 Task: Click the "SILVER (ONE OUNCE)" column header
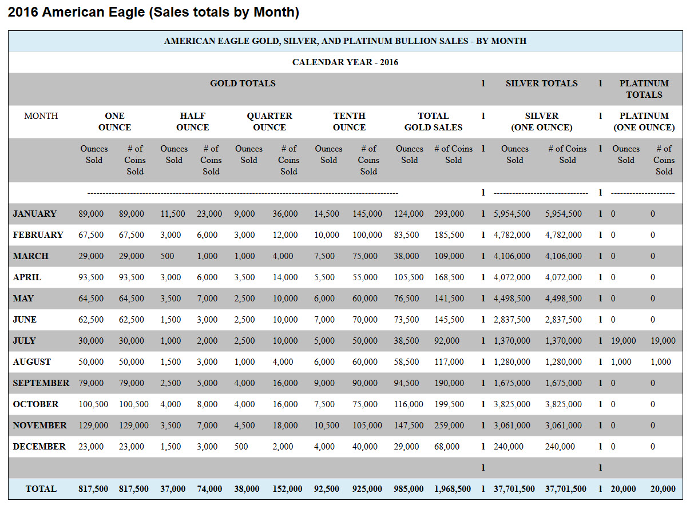541,122
